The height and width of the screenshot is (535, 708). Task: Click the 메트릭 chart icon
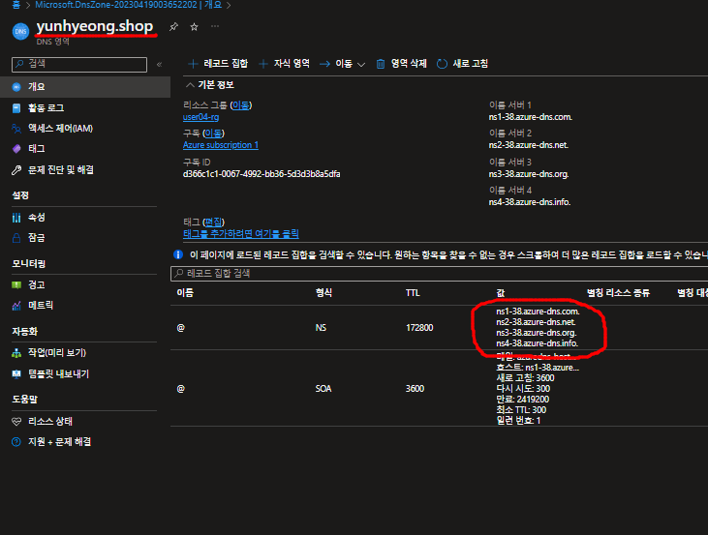pyautogui.click(x=16, y=306)
